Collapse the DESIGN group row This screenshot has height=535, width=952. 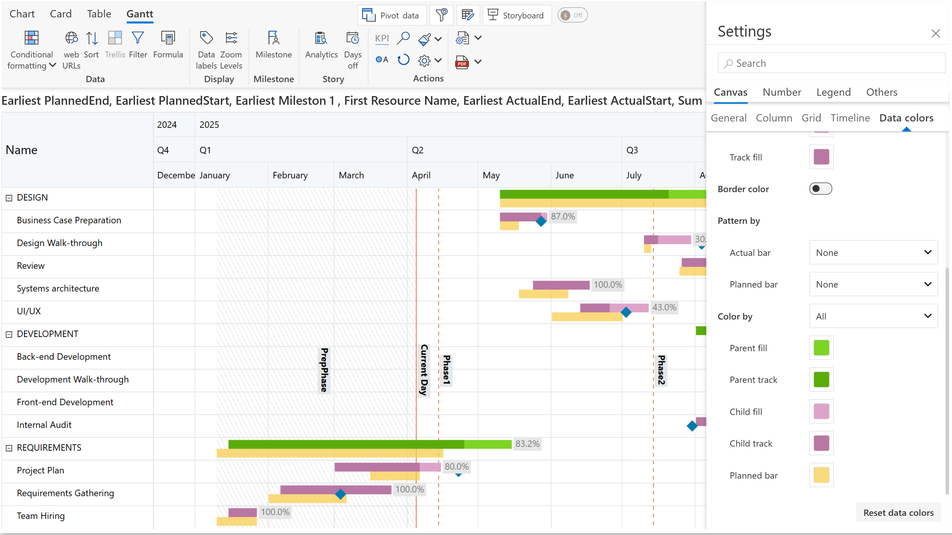pyautogui.click(x=9, y=198)
